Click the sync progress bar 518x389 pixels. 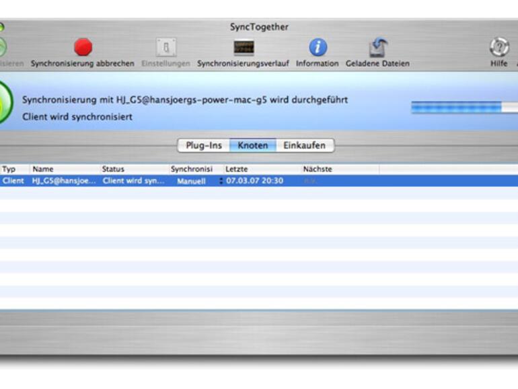coord(464,108)
